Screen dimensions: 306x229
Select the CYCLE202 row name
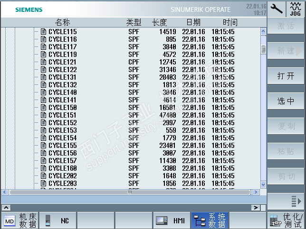pos(63,176)
